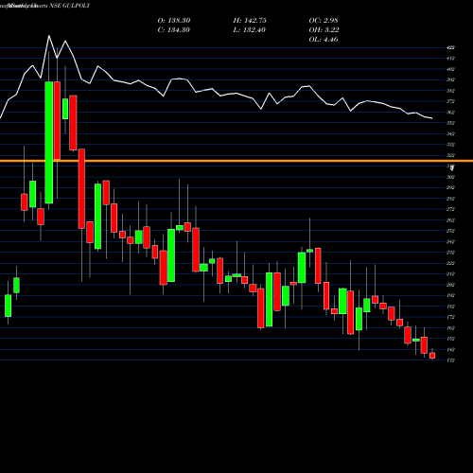Click the 152 price axis label
Screen dimensions: 473x473
click(x=450, y=339)
